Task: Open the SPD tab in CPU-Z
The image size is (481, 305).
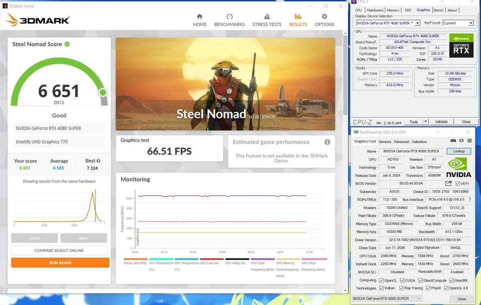Action: (408, 10)
